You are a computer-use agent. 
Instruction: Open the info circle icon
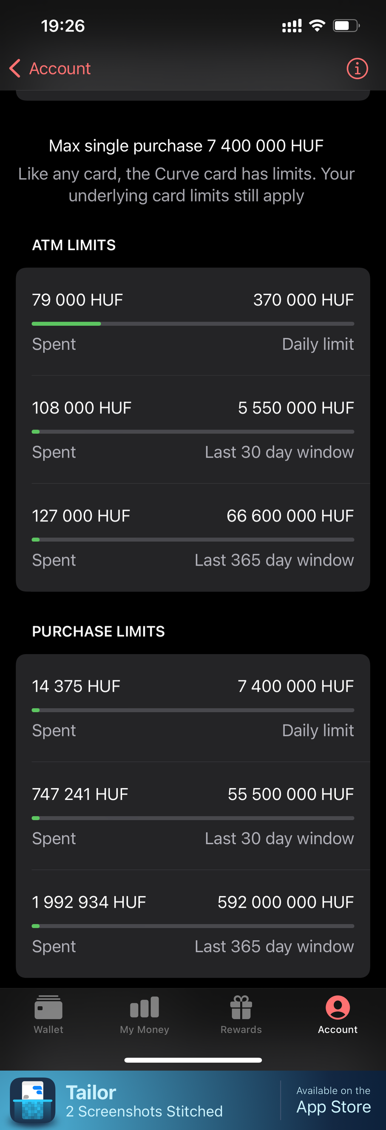coord(357,68)
